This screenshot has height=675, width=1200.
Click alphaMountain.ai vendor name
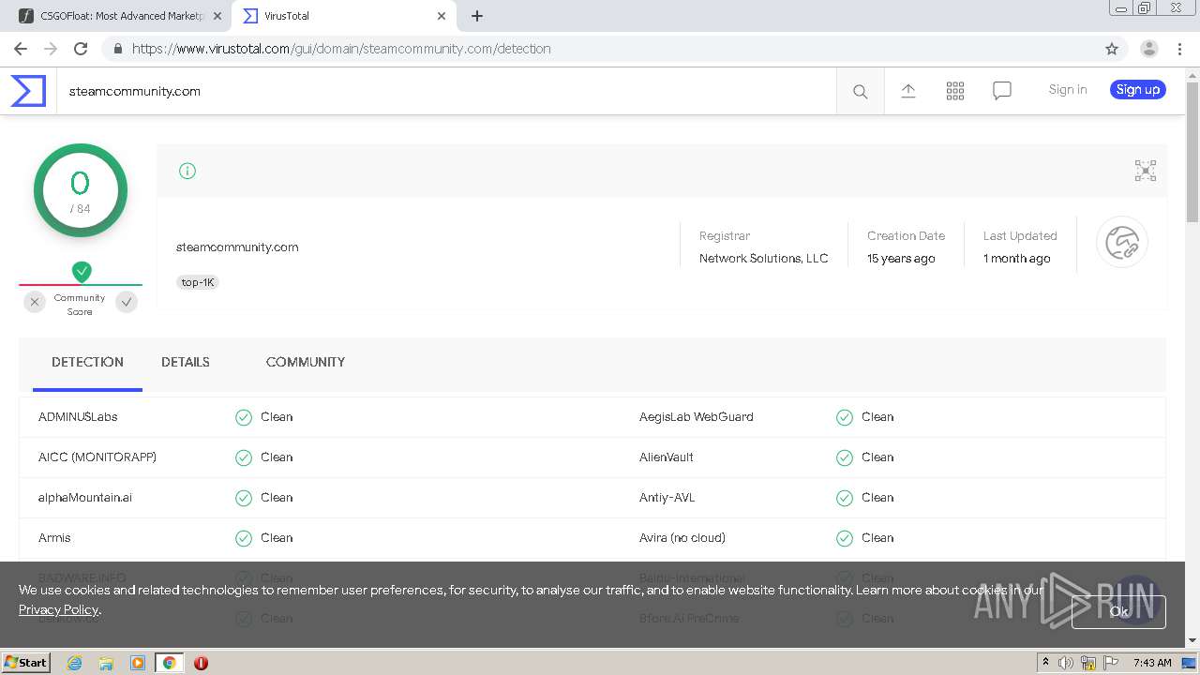coord(85,498)
